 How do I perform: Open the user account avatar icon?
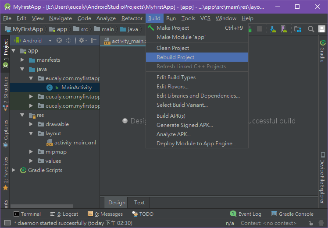tap(322, 29)
